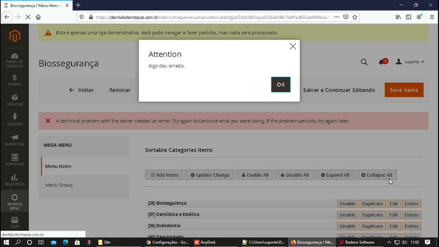Open the Catálogo sidebar menu

[x=15, y=100]
